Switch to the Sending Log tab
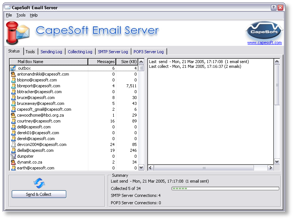294x220 pixels. click(51, 52)
